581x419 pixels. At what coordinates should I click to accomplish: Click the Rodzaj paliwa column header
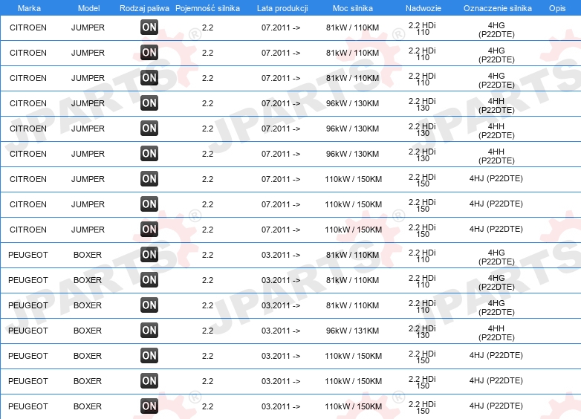144,8
